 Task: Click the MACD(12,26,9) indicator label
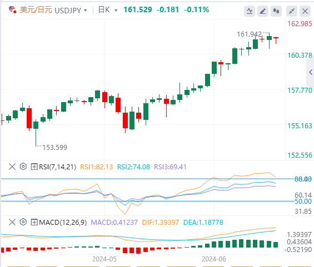pyautogui.click(x=63, y=222)
